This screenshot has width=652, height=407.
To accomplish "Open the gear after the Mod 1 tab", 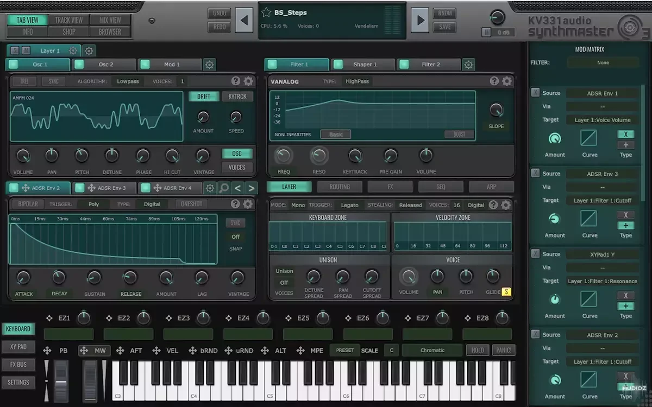I will pos(209,65).
